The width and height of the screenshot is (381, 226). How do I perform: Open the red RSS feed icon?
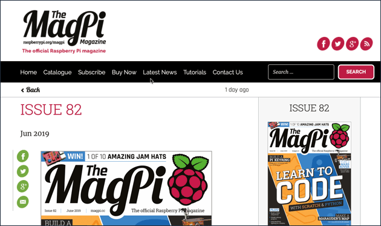point(366,44)
